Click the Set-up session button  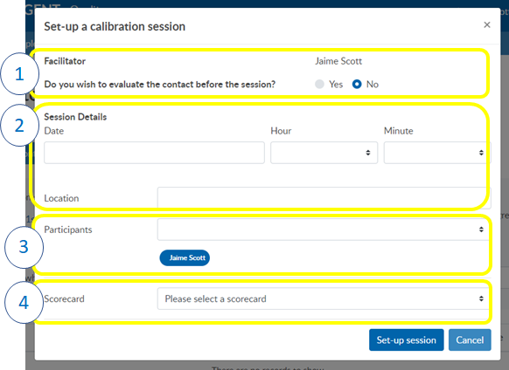point(406,339)
